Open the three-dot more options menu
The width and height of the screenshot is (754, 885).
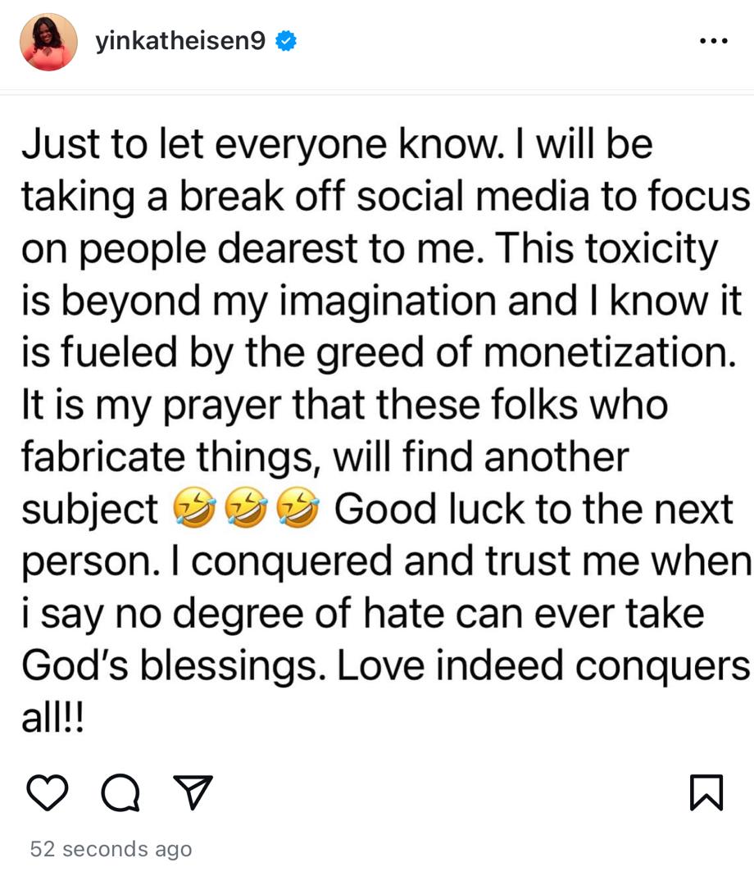(x=713, y=42)
